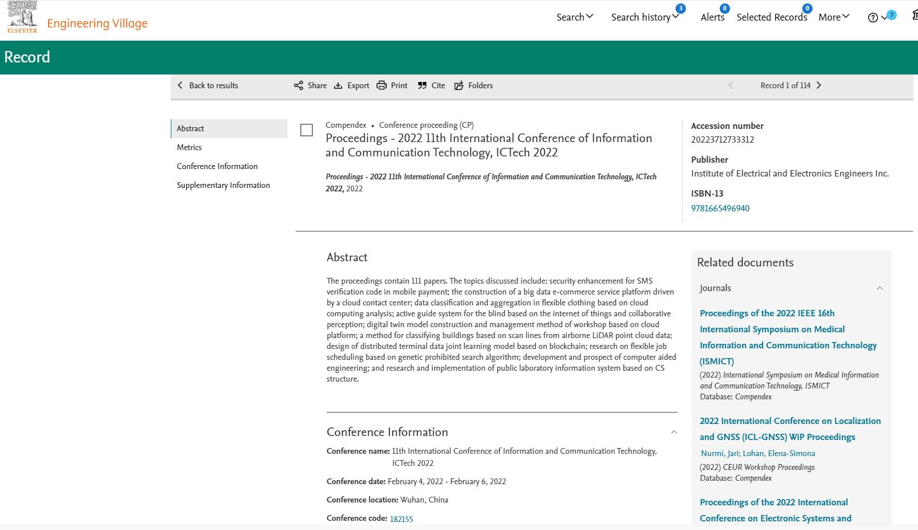Image resolution: width=918 pixels, height=530 pixels.
Task: Click the Cite quotation icon
Action: tap(422, 85)
